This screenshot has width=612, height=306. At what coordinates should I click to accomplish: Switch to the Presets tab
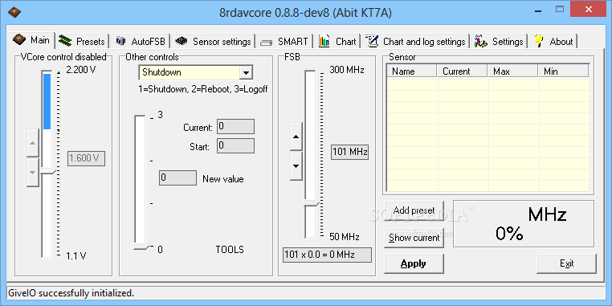point(82,41)
